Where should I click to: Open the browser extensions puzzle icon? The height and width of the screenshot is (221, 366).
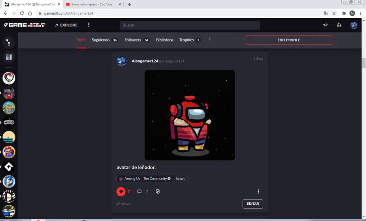[344, 13]
